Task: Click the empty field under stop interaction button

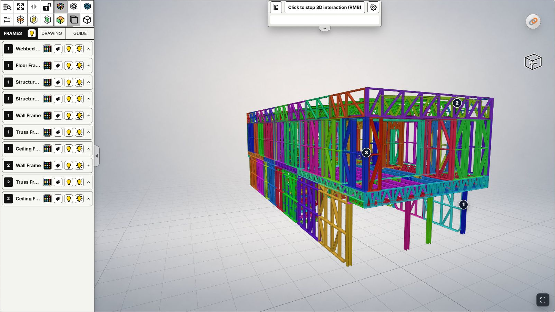Action: [x=325, y=20]
